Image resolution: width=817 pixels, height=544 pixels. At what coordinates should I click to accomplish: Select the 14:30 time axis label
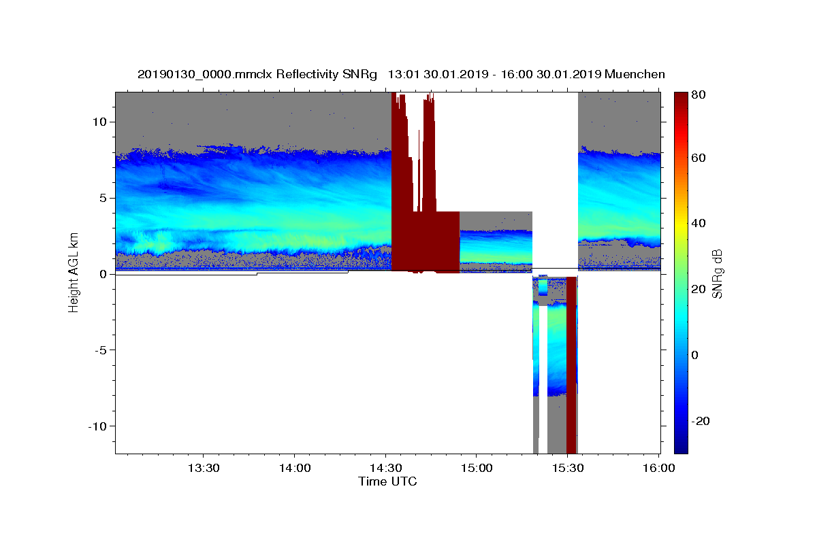pos(385,469)
